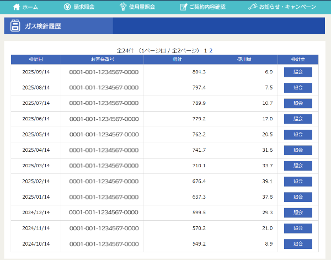Image resolution: width=331 pixels, height=260 pixels.
Task: Open 照会 for the 2025/03/14 entry
Action: pos(298,166)
